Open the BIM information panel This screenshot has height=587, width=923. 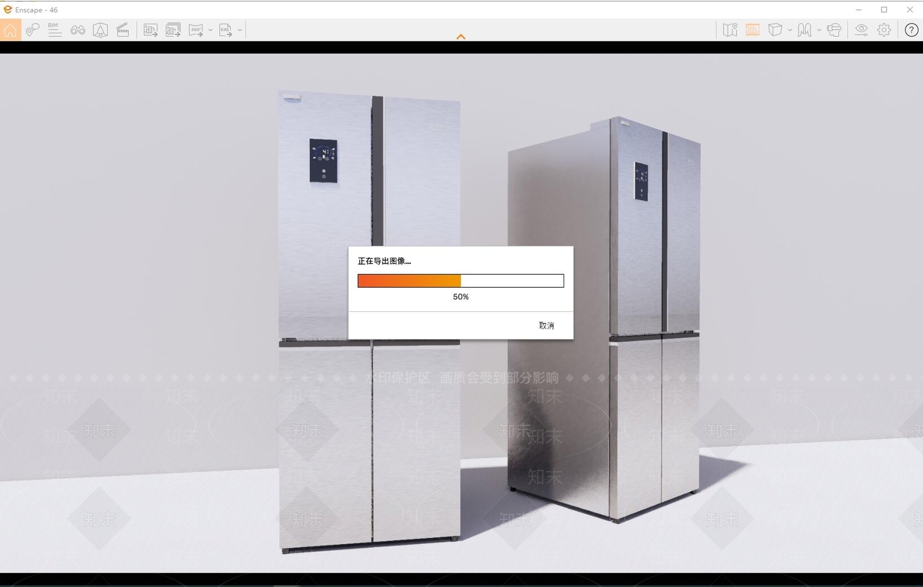(55, 30)
